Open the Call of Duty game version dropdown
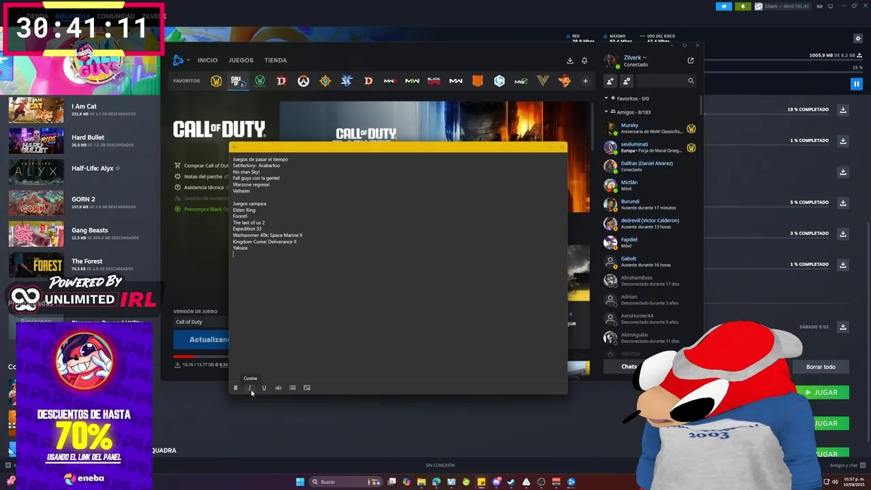 point(201,322)
